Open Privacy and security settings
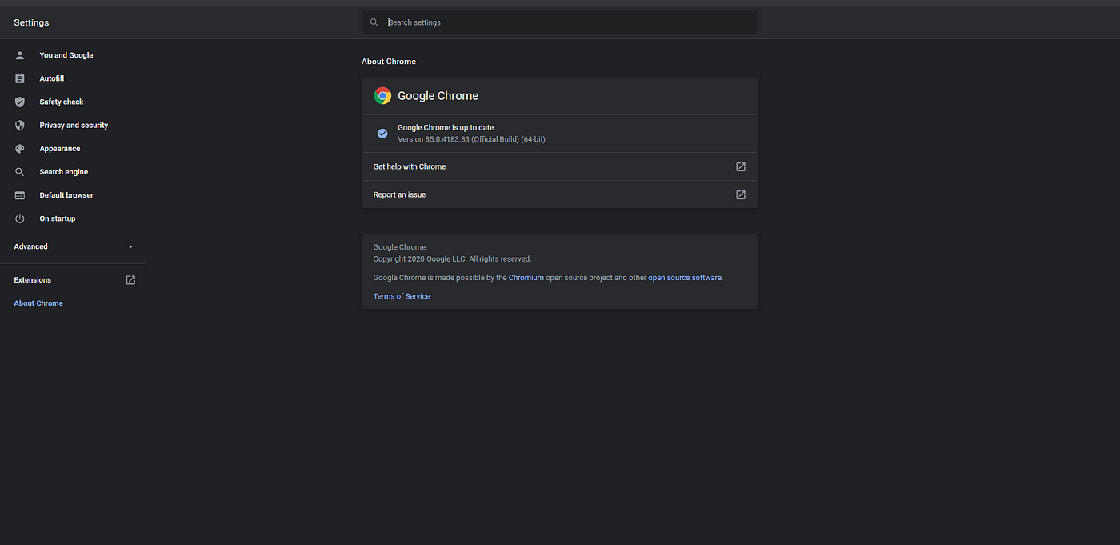The image size is (1120, 545). click(72, 125)
